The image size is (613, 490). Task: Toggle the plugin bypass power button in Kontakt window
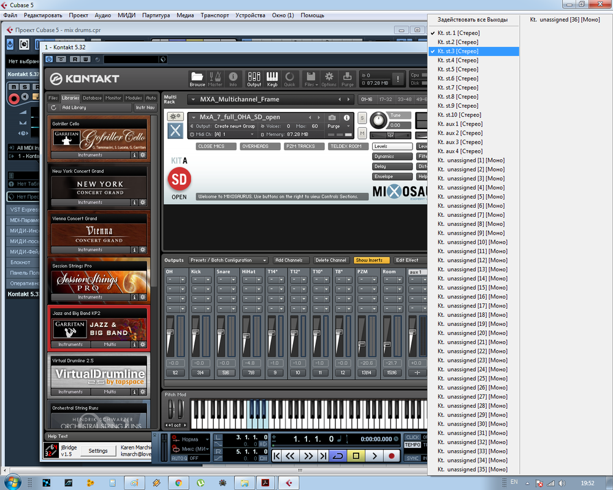coord(49,59)
